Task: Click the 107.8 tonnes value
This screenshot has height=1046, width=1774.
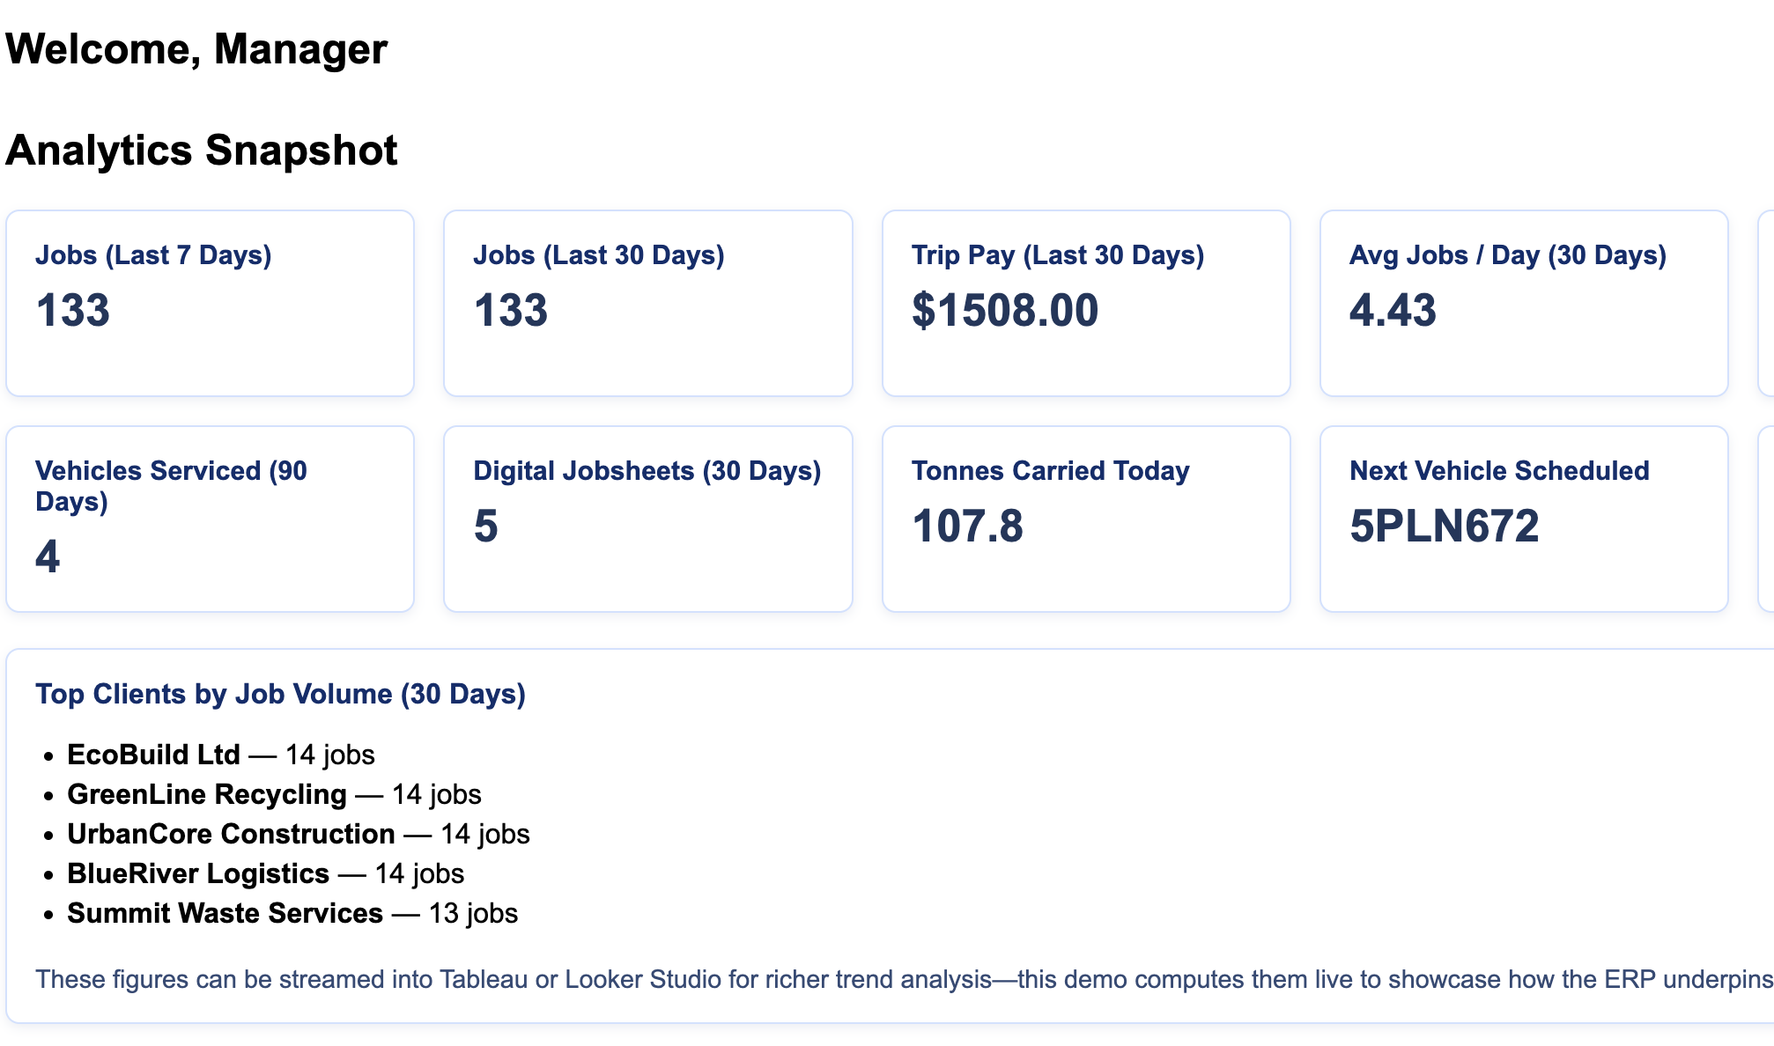Action: 967,527
